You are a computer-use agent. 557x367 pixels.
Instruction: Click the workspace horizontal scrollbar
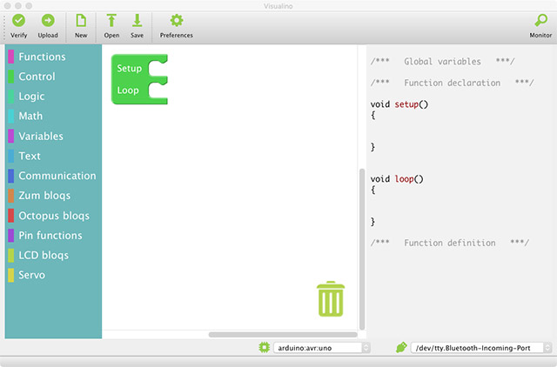click(283, 335)
